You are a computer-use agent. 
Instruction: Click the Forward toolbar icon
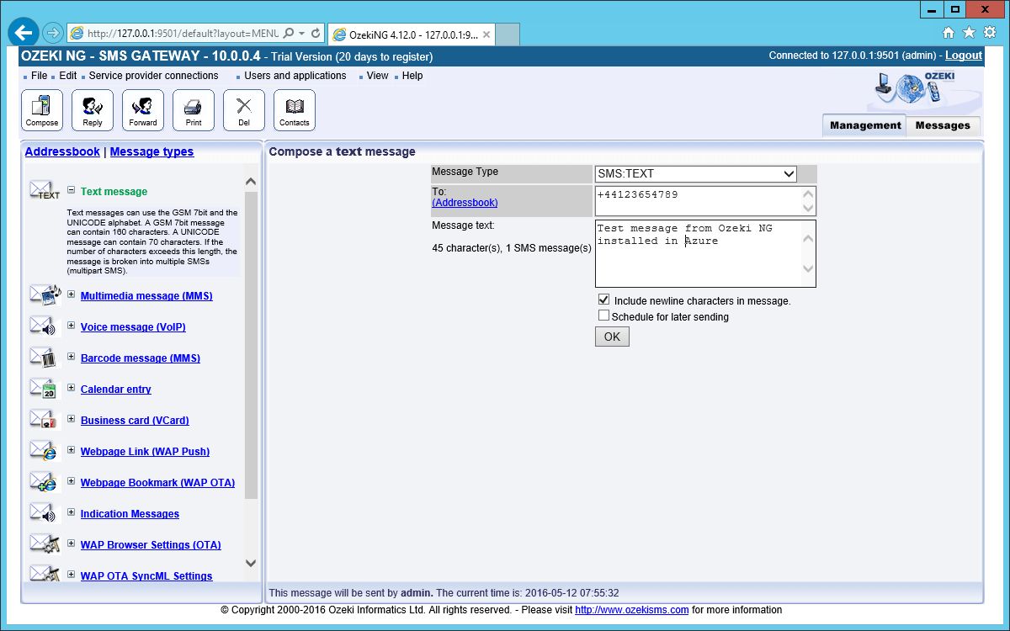tap(143, 110)
